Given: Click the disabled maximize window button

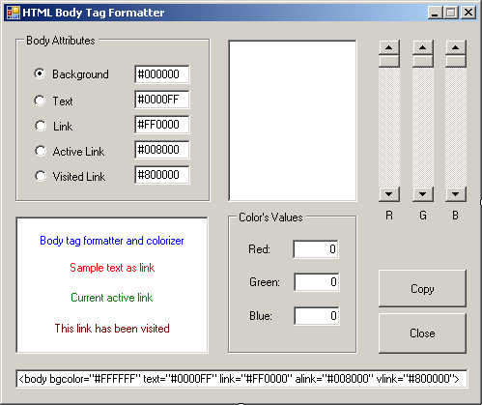Looking at the screenshot, I should pyautogui.click(x=451, y=13).
